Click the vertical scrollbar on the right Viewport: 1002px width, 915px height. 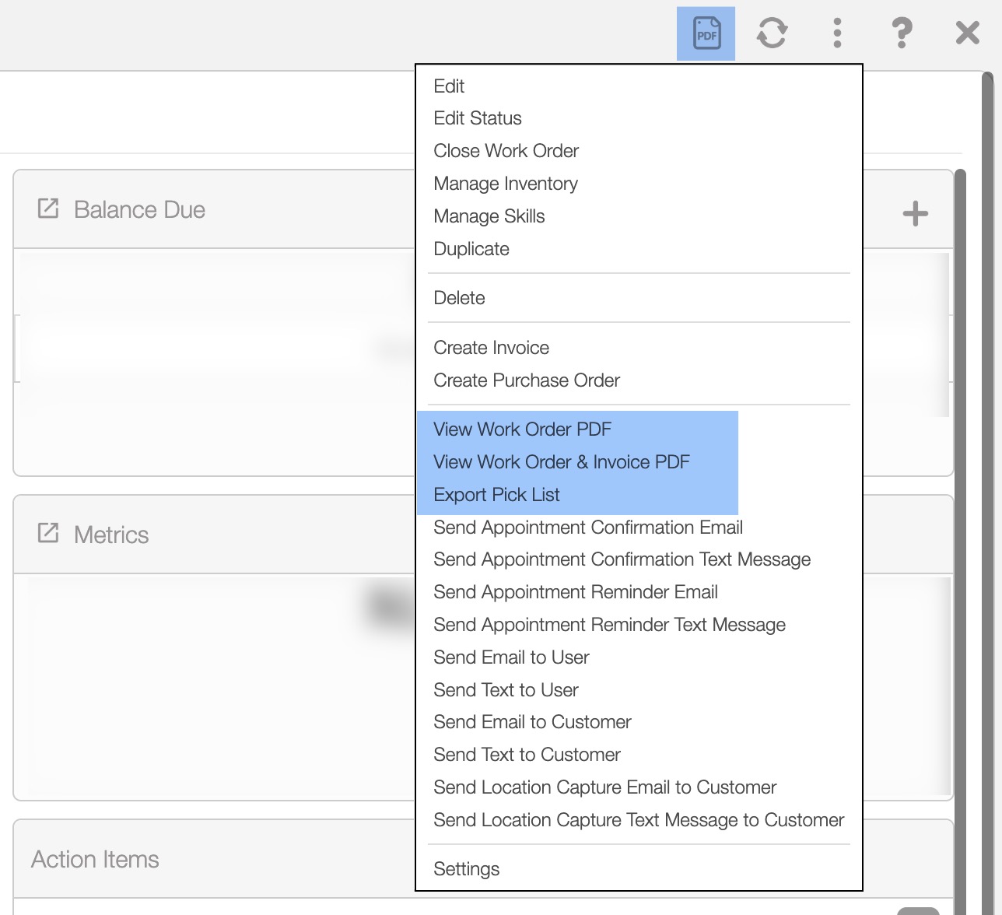[988, 467]
